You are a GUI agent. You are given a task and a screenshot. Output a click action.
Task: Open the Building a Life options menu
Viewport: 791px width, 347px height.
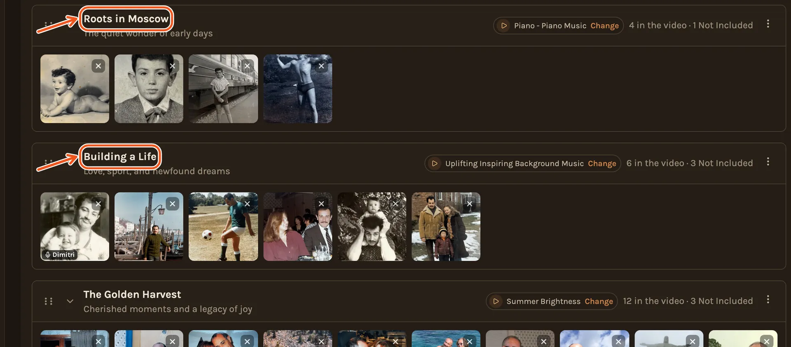[768, 162]
